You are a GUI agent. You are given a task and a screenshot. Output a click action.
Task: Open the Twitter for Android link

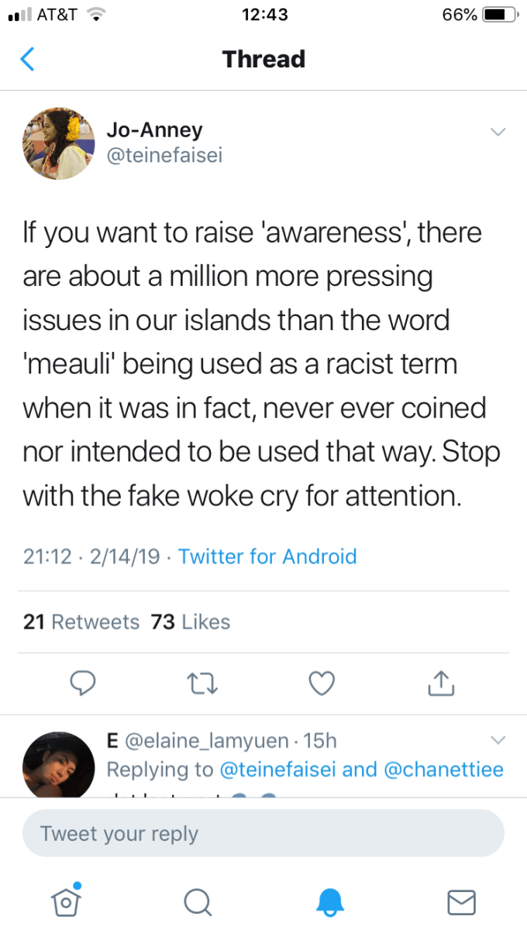[267, 556]
